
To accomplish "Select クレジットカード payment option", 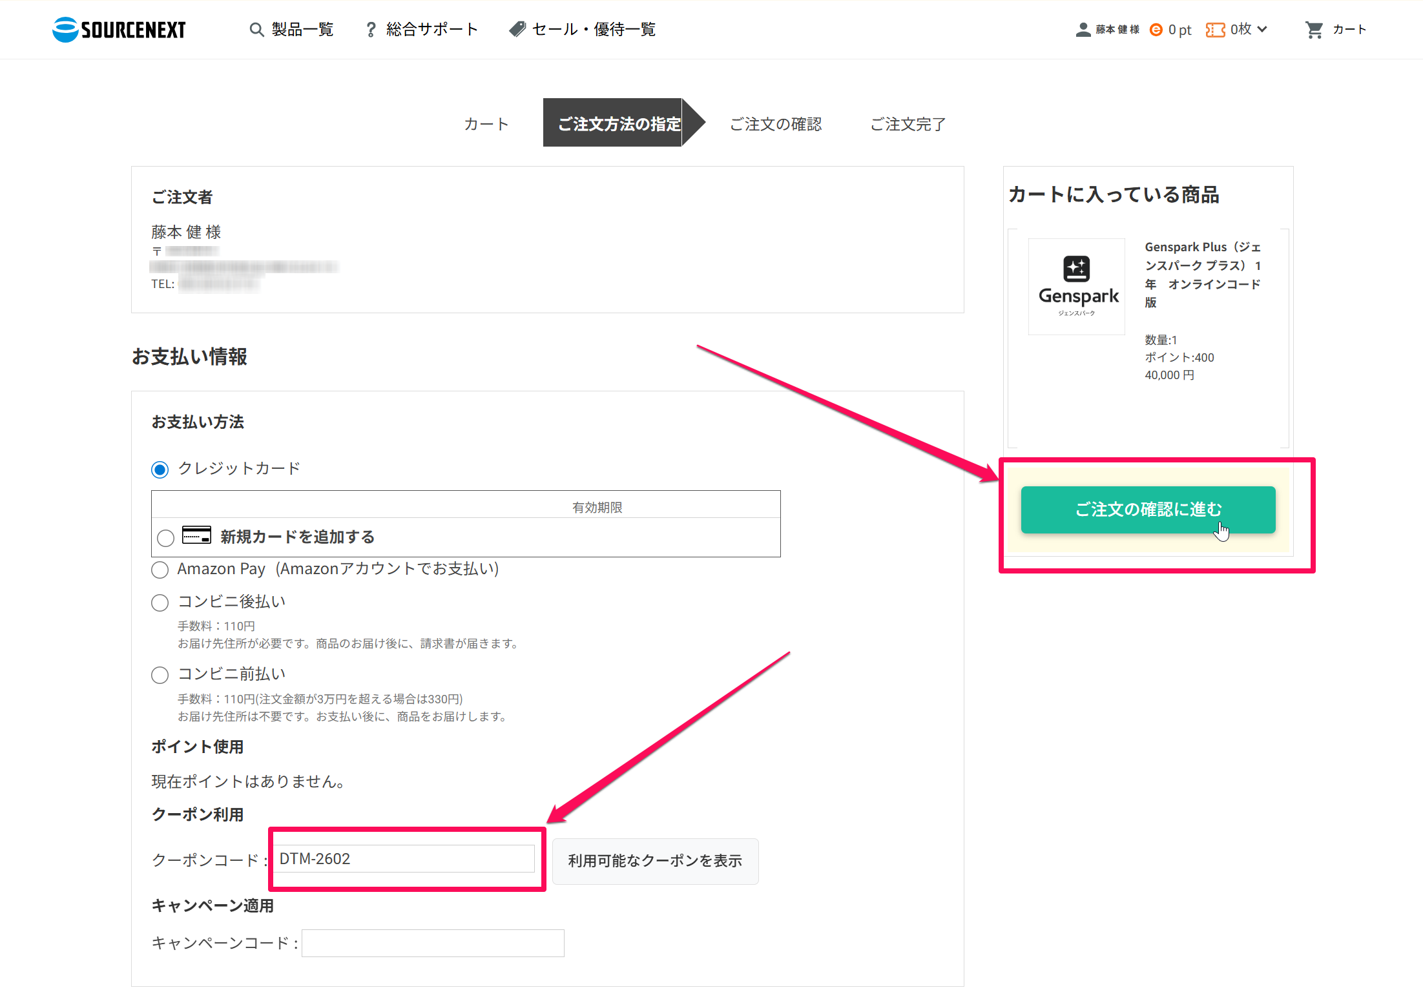I will tap(160, 470).
